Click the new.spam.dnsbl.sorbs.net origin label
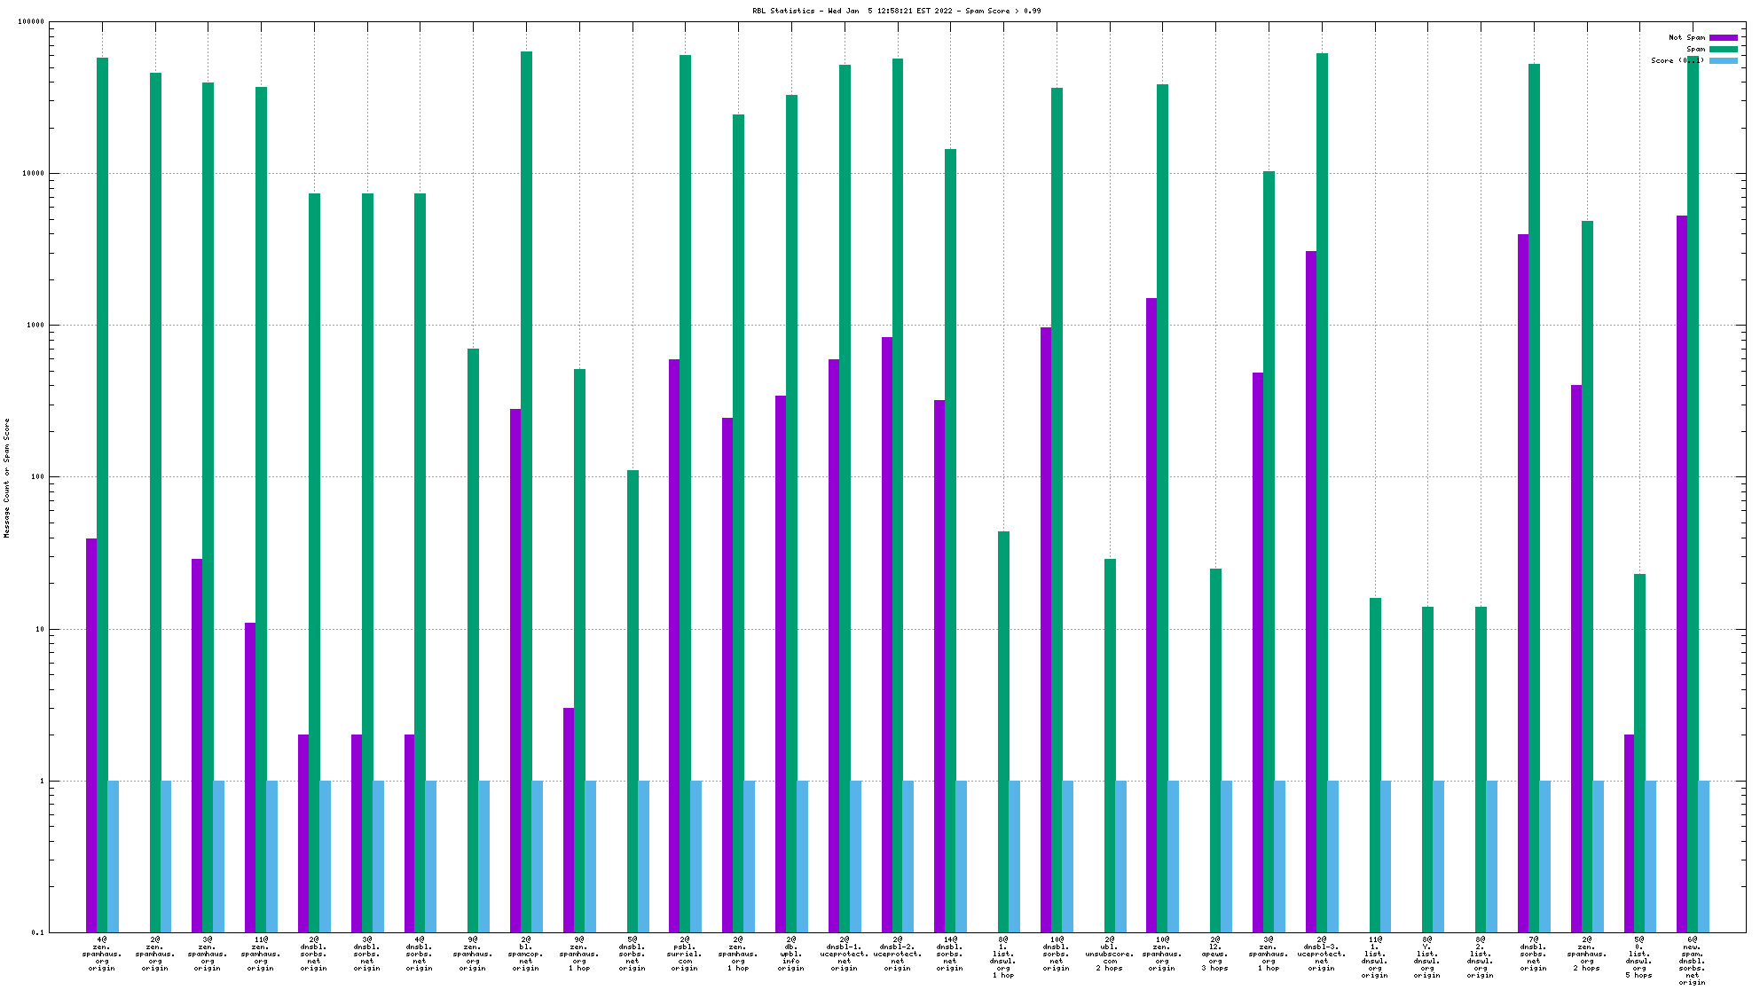This screenshot has height=990, width=1760. pos(1692,961)
